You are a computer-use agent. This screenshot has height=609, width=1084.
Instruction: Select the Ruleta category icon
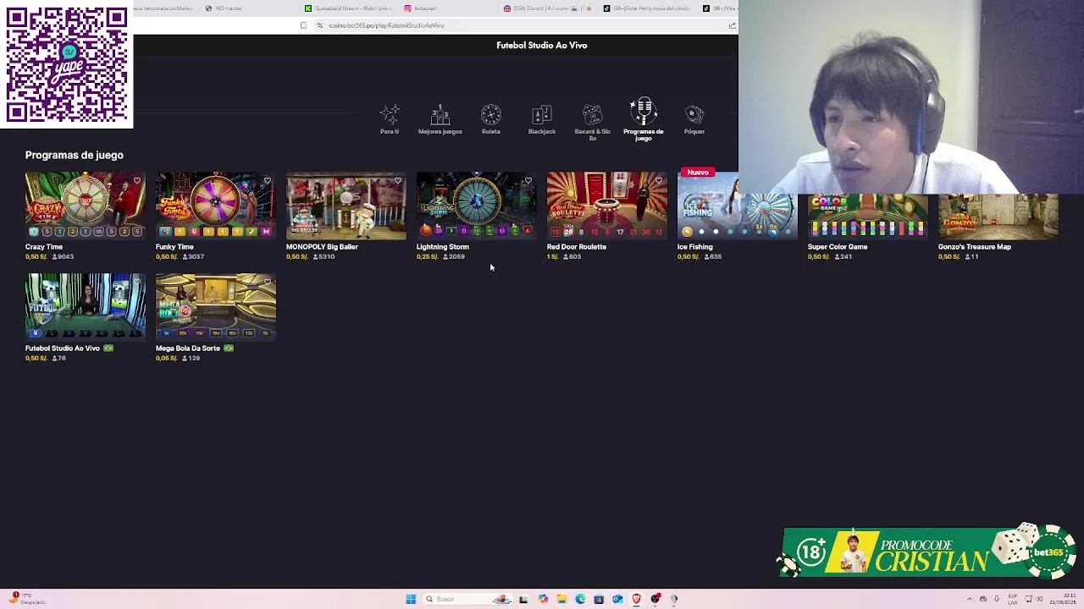[x=491, y=119]
